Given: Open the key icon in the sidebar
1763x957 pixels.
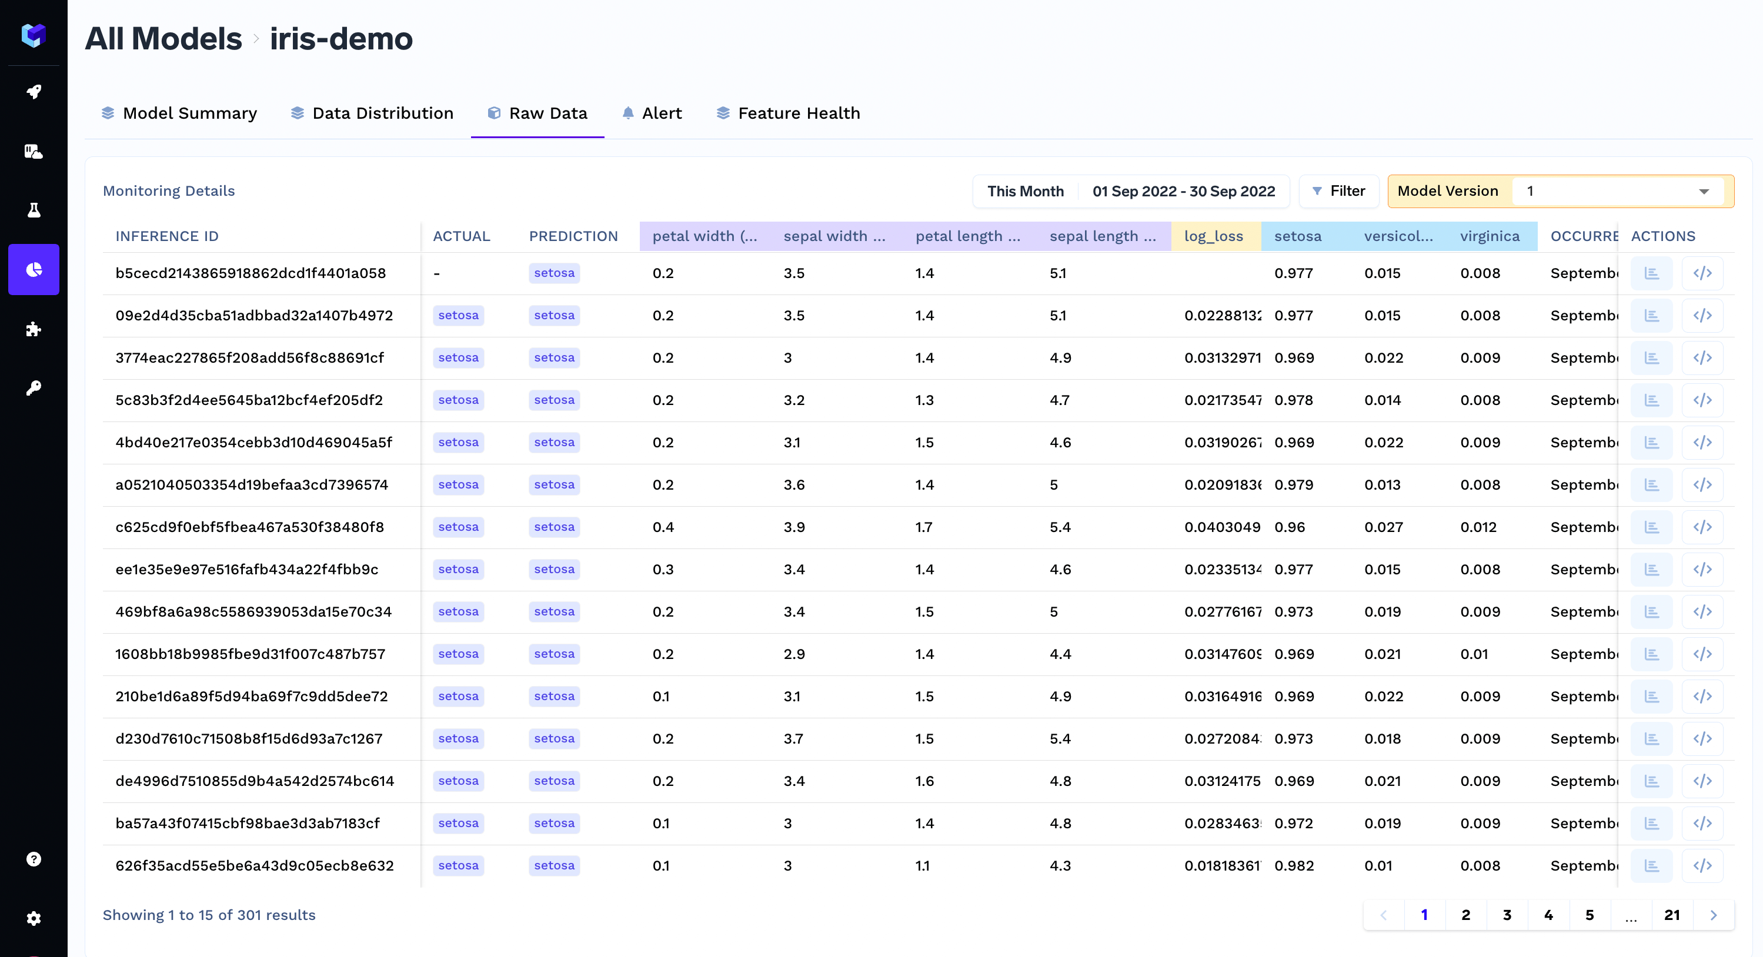Looking at the screenshot, I should tap(34, 388).
